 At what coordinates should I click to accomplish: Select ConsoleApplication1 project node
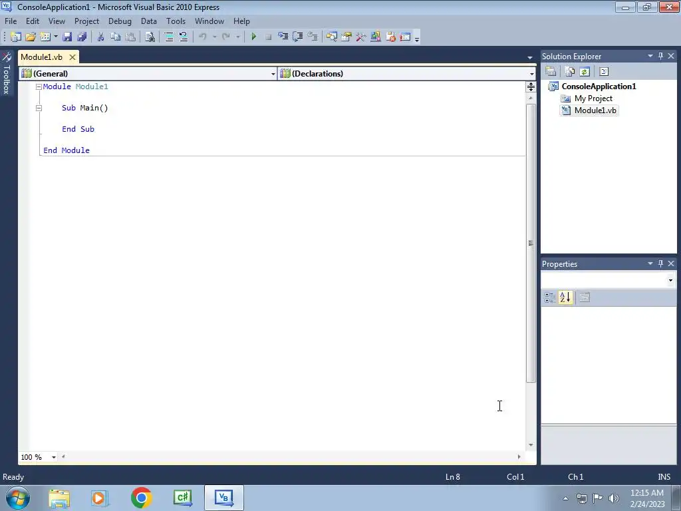coord(599,86)
